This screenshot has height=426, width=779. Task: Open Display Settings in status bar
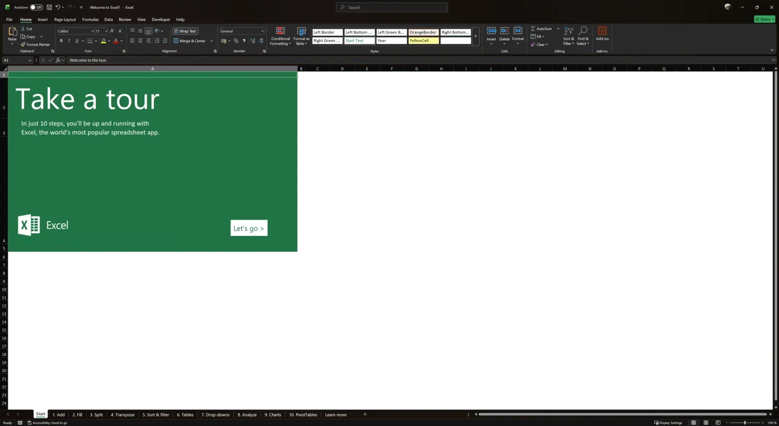point(668,423)
